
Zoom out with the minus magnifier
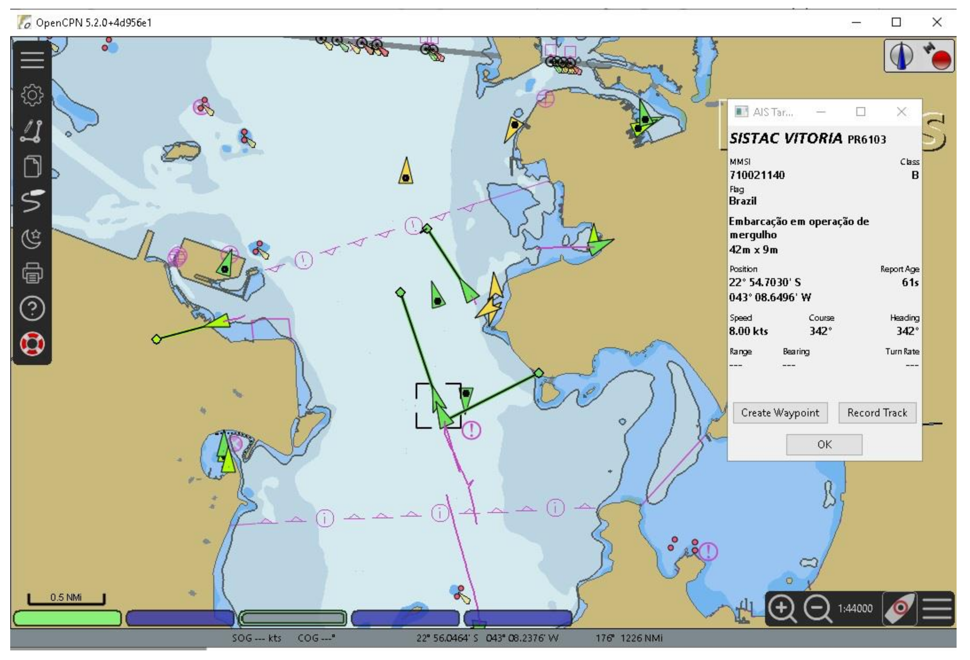817,609
